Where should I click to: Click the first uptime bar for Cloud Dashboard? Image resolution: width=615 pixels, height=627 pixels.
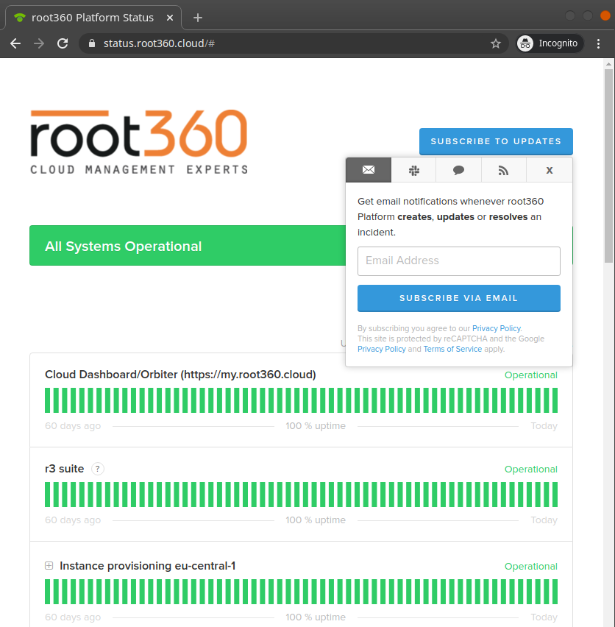pyautogui.click(x=48, y=400)
